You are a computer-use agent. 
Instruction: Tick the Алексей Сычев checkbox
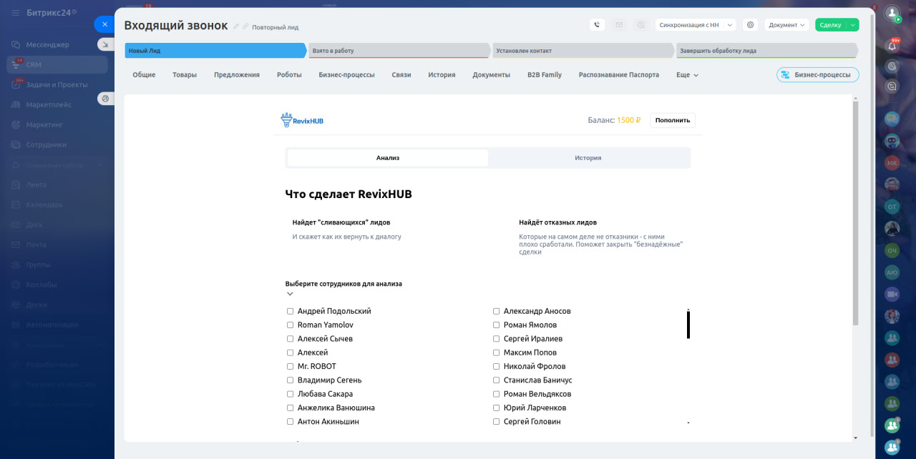tap(290, 339)
